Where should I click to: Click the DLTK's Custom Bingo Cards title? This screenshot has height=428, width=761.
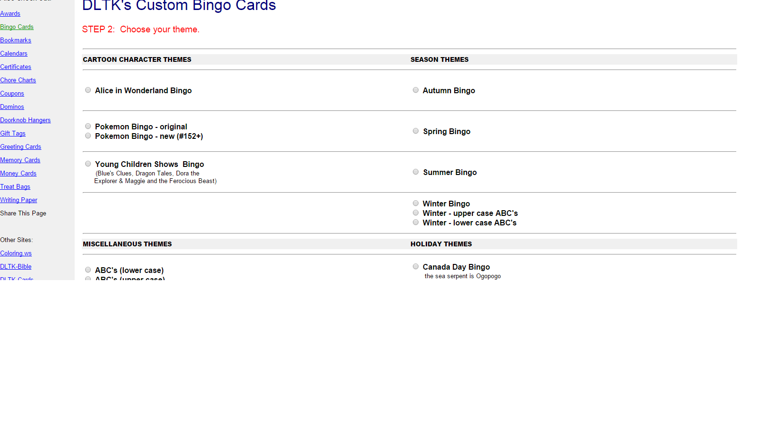click(x=179, y=6)
